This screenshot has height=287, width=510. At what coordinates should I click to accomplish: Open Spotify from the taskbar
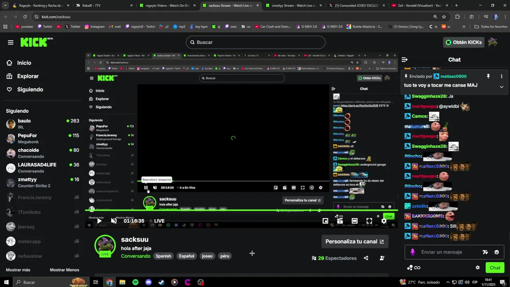pos(135,282)
